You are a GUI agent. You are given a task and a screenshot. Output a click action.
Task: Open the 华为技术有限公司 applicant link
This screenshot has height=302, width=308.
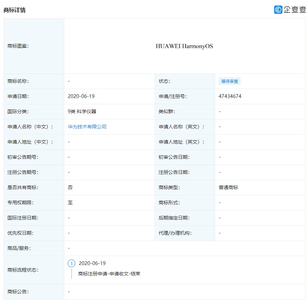pyautogui.click(x=87, y=127)
